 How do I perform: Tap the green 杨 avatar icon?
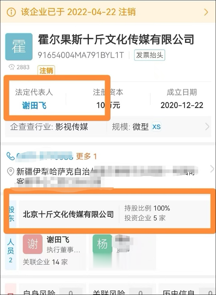tap(102, 244)
